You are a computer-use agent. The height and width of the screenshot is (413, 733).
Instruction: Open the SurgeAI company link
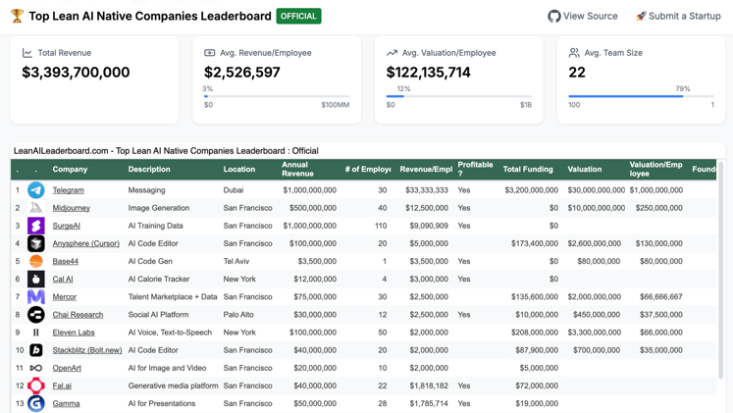click(x=67, y=226)
